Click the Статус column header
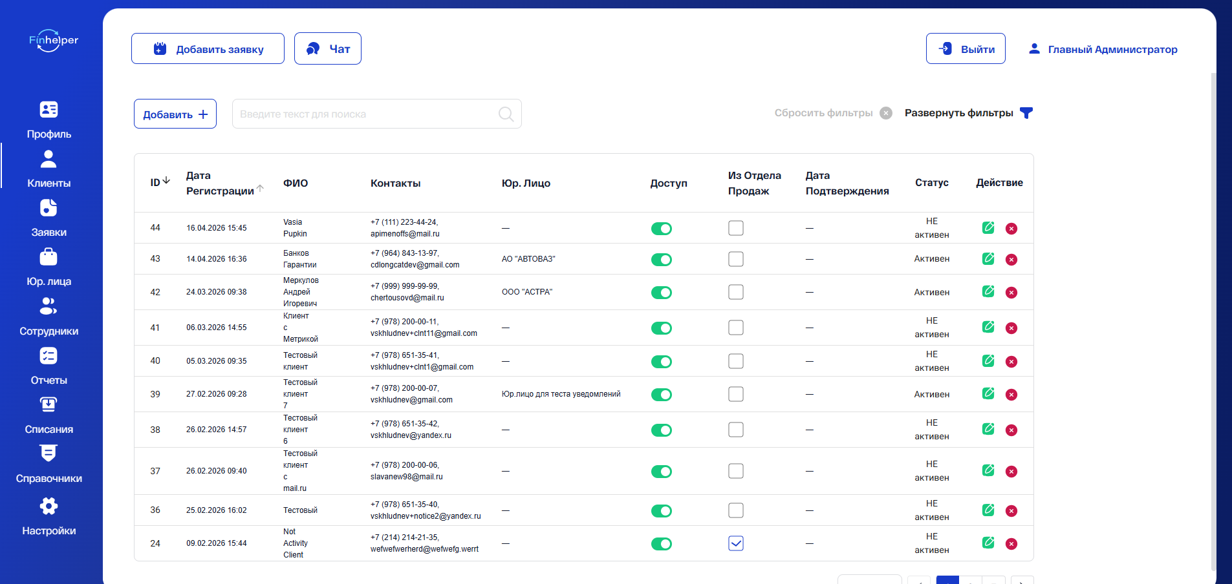Viewport: 1232px width, 584px height. (x=932, y=183)
